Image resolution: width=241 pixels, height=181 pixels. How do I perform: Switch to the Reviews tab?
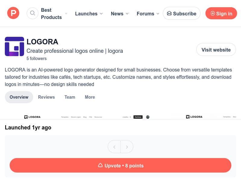tap(46, 97)
